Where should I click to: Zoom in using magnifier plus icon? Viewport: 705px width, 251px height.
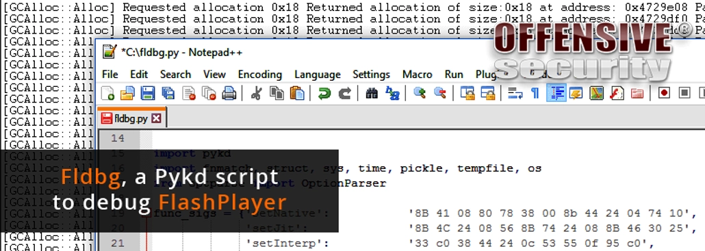[x=420, y=93]
